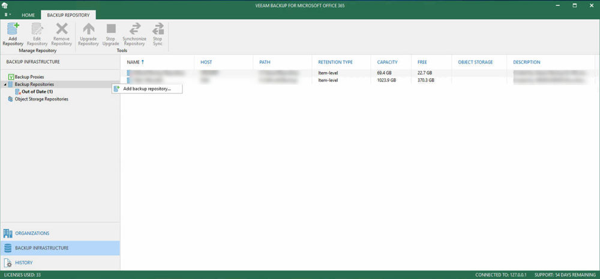Sort by the FREE column header
600x279 pixels.
point(422,62)
